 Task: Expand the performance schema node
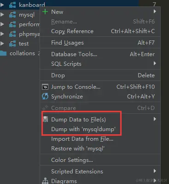pos(2,24)
